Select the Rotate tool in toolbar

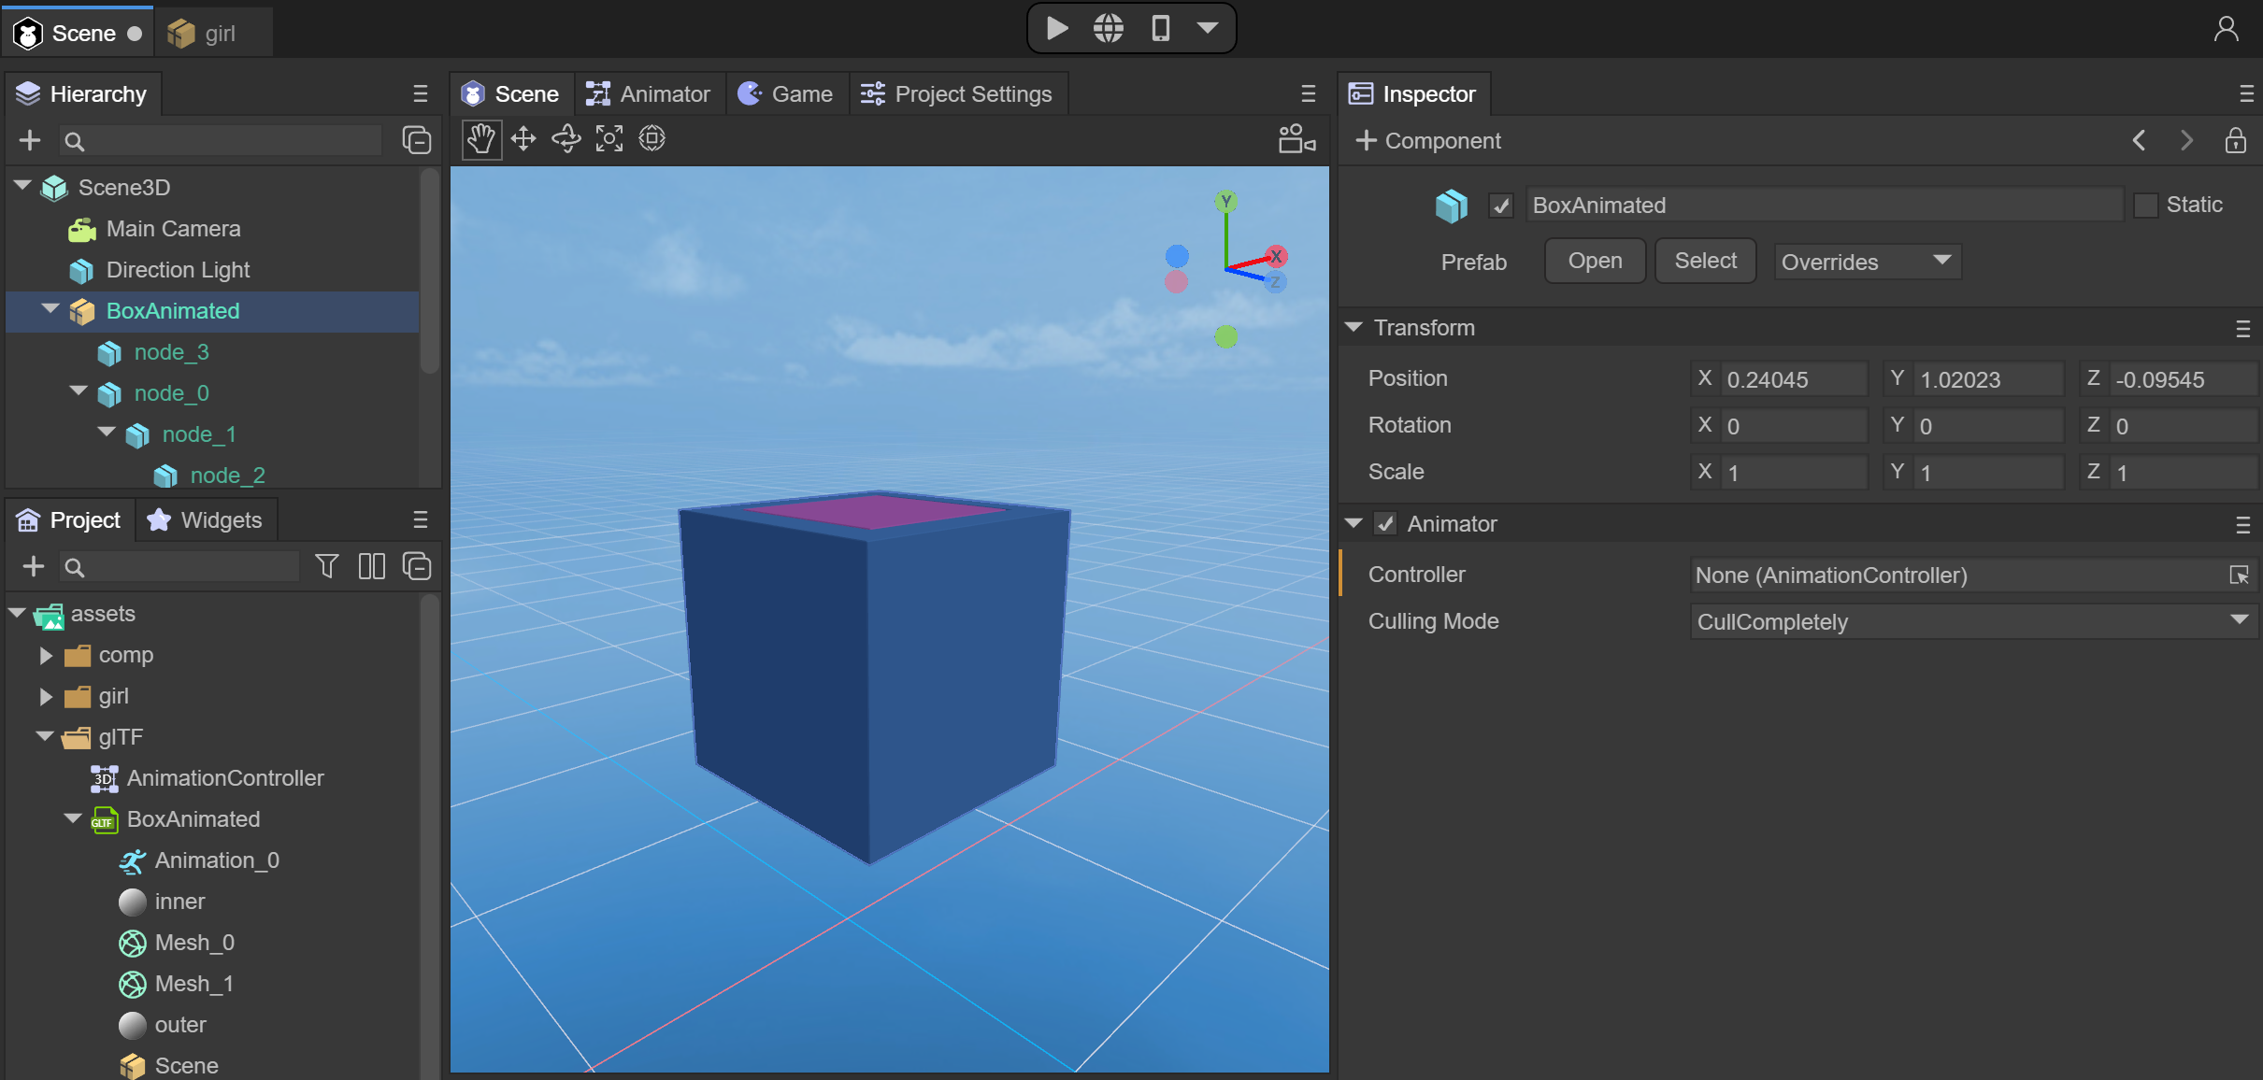(567, 138)
